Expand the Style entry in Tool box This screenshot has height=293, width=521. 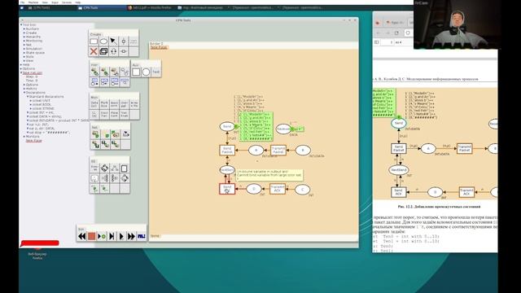(24, 57)
